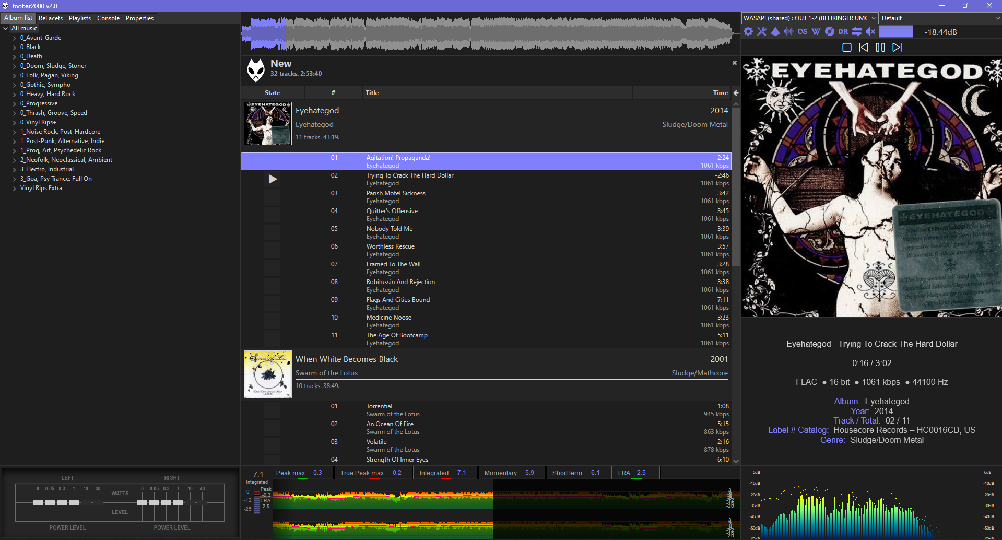Image resolution: width=1002 pixels, height=540 pixels.
Task: Click the Wikipedia W icon
Action: (816, 32)
